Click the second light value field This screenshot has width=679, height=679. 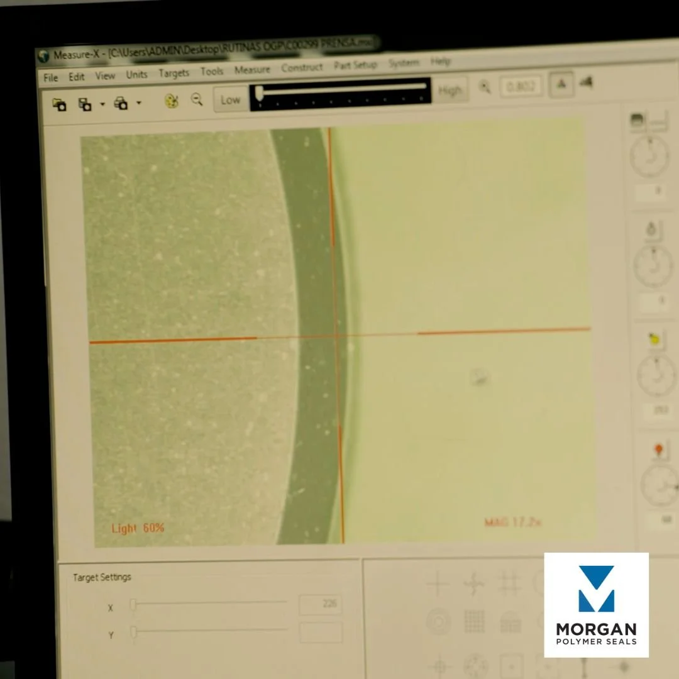[x=654, y=301]
